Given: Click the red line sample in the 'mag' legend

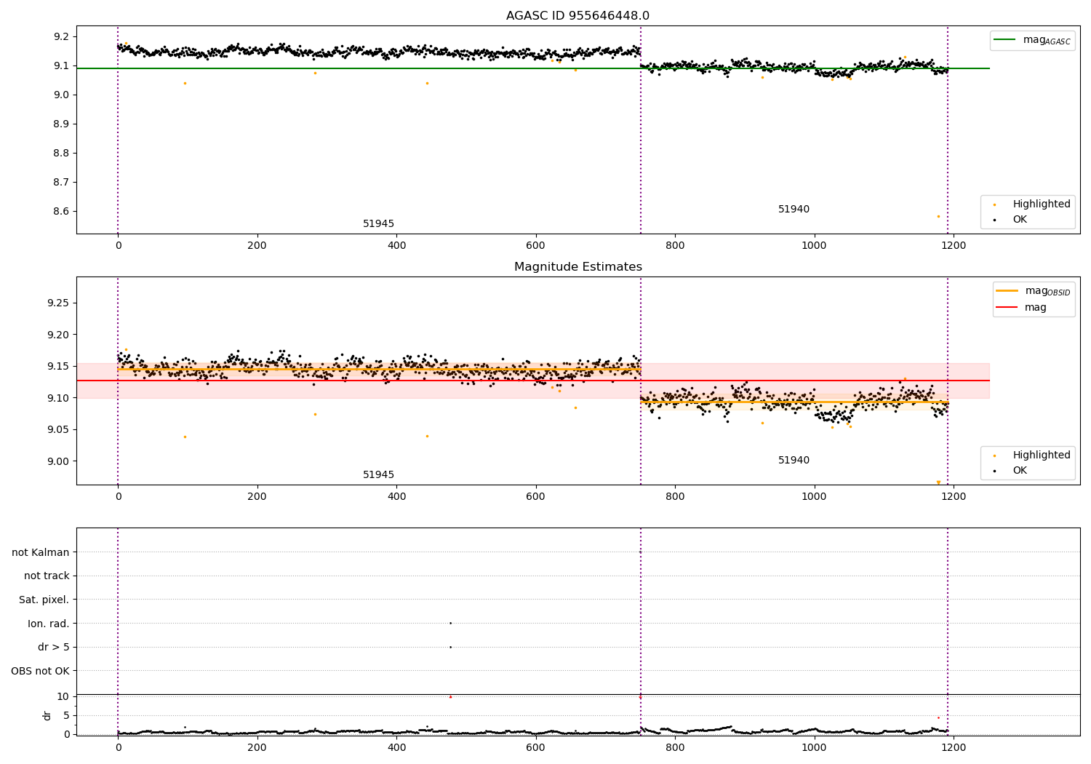Looking at the screenshot, I should (x=1007, y=307).
